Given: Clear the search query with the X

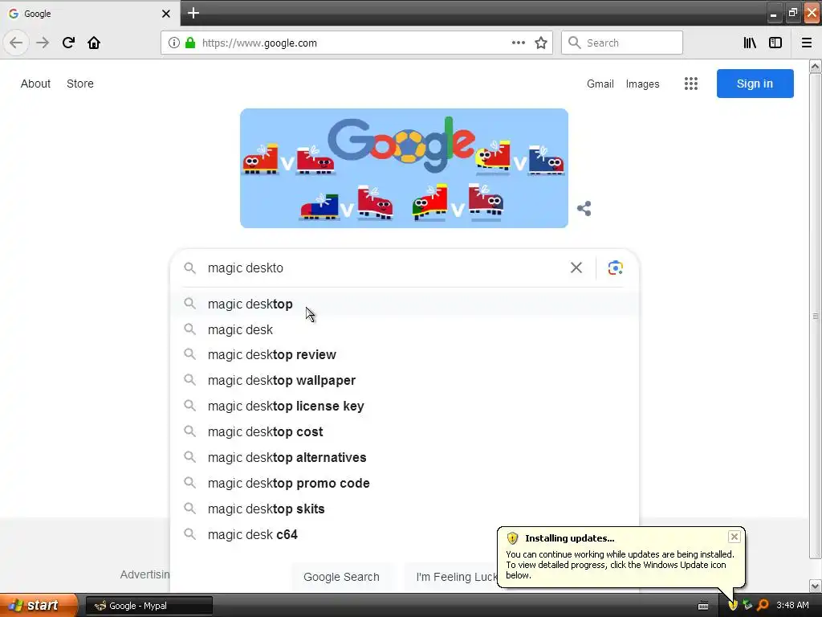Looking at the screenshot, I should pos(576,268).
